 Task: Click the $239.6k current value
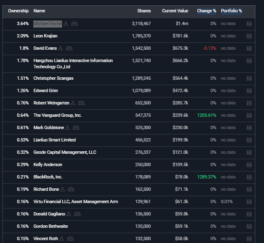point(181,116)
